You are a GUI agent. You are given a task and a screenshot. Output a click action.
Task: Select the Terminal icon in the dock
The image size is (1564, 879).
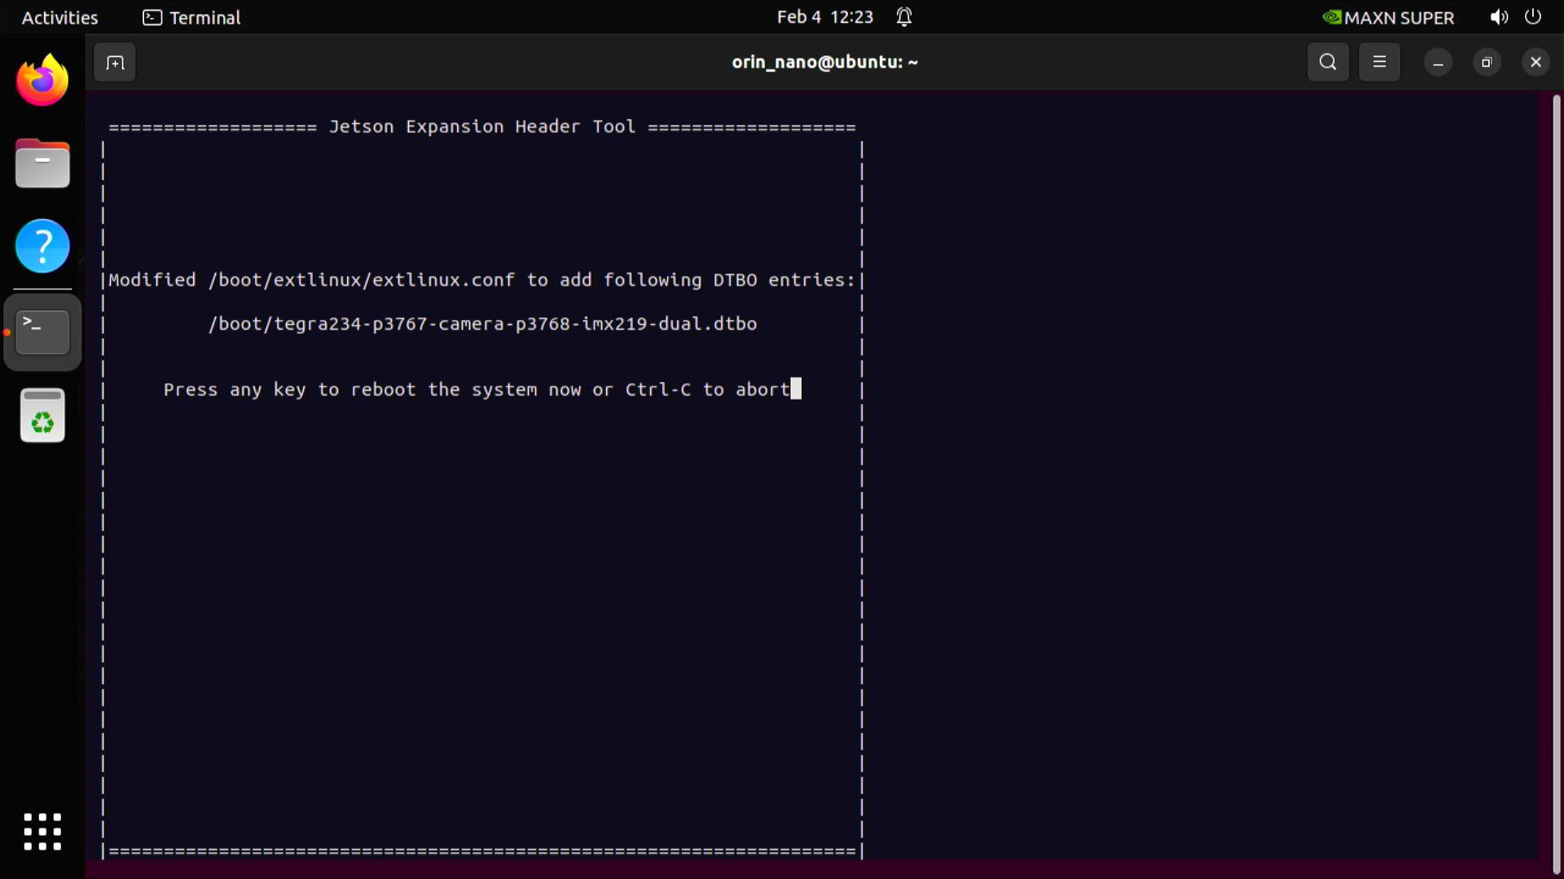click(42, 331)
